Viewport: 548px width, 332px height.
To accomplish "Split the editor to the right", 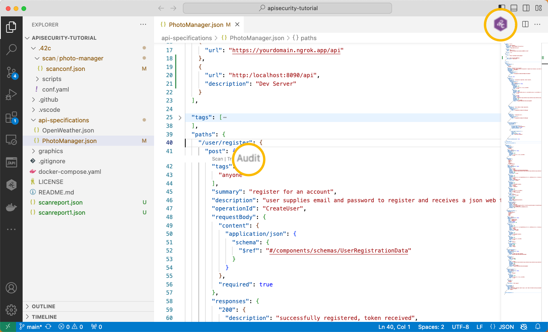I will pos(525,24).
